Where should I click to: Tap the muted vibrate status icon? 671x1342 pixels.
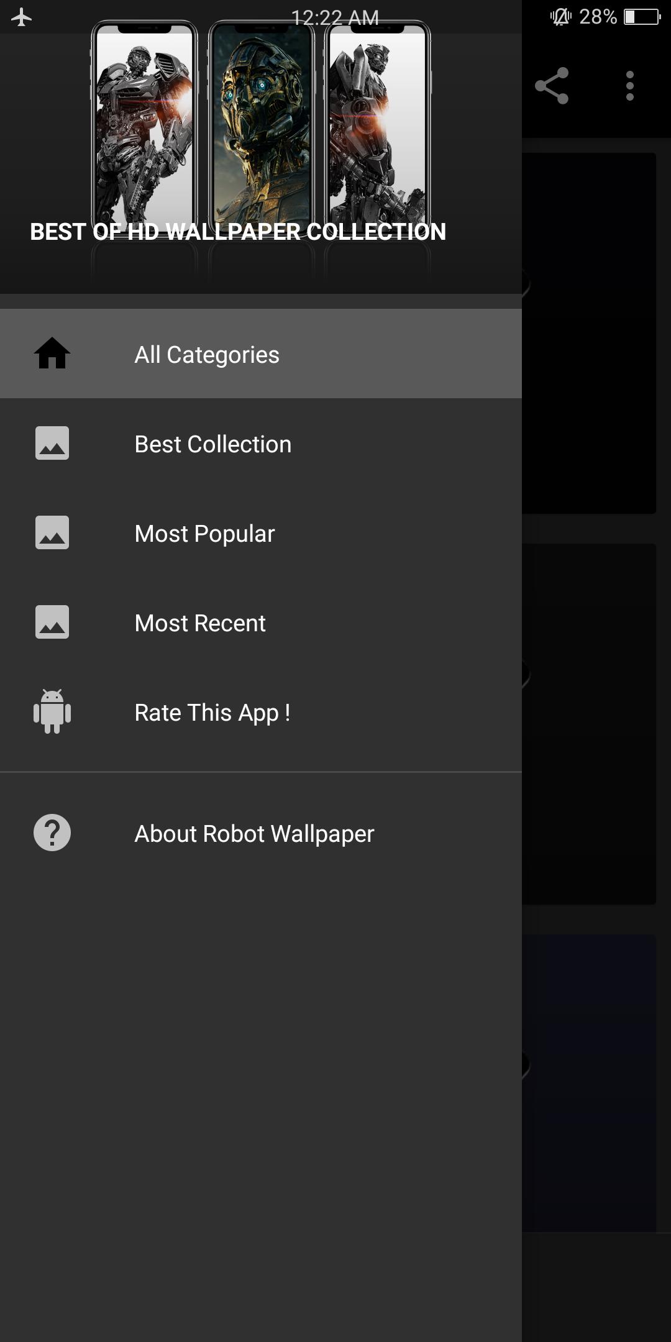point(560,17)
